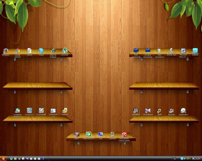Open the Recuva shortcut icon

point(65,110)
